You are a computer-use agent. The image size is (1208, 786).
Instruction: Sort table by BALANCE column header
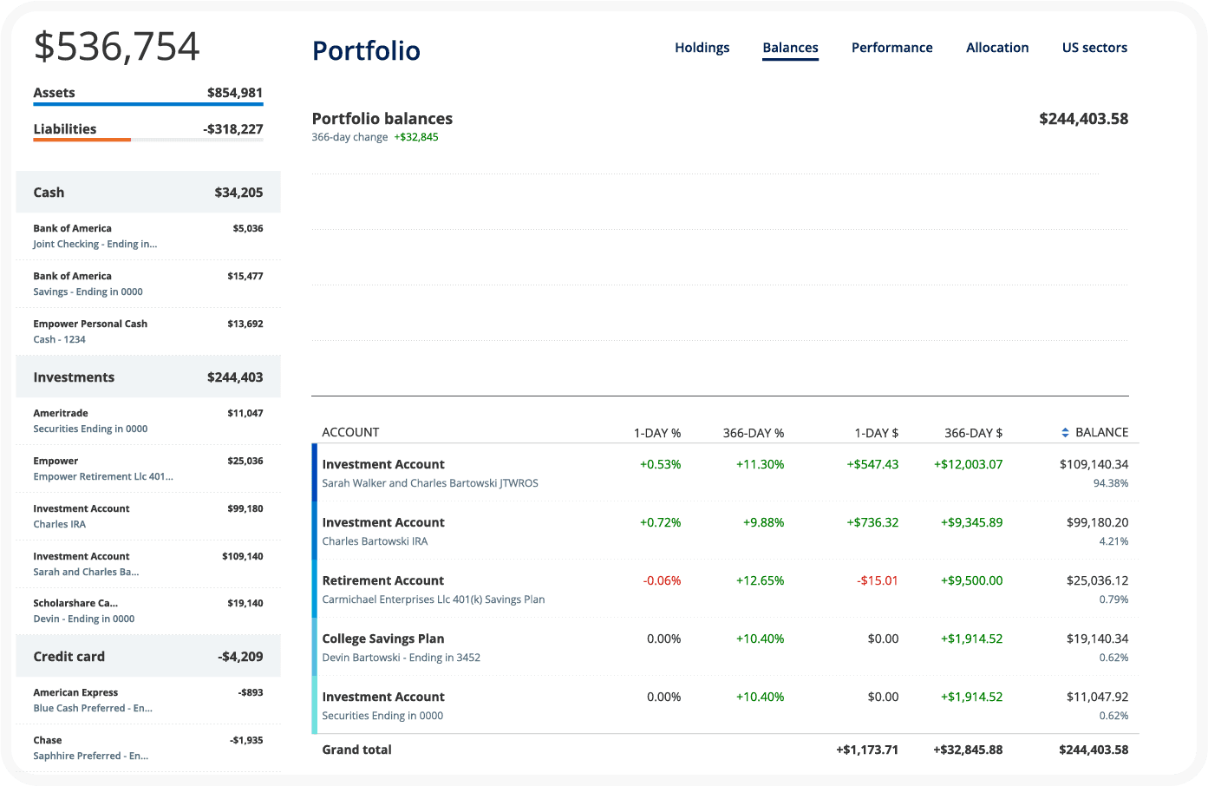[1102, 432]
